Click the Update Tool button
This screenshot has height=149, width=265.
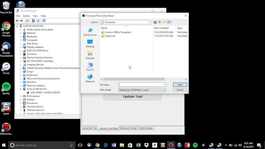132,97
